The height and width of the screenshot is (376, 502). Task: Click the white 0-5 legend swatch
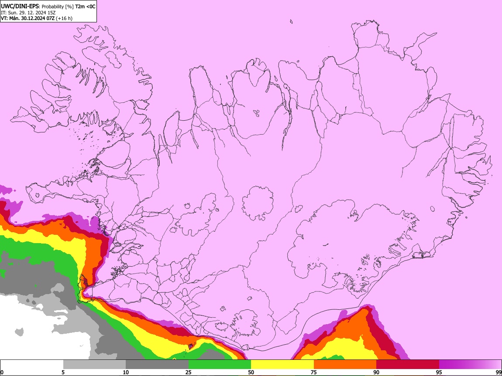tap(32, 365)
